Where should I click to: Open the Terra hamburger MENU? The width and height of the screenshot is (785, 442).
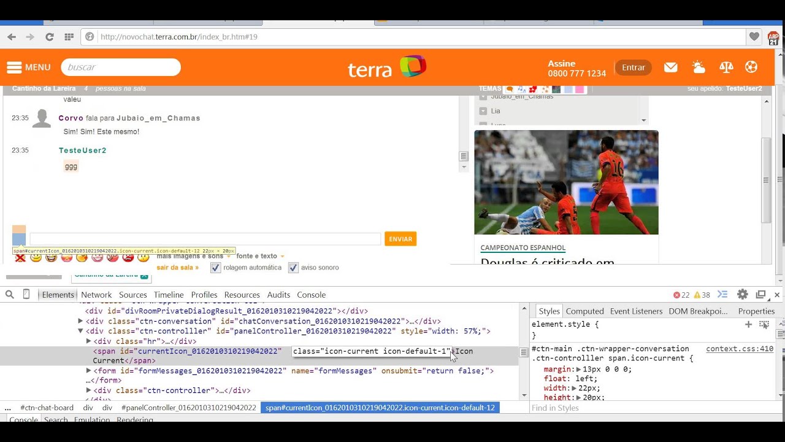[x=29, y=67]
